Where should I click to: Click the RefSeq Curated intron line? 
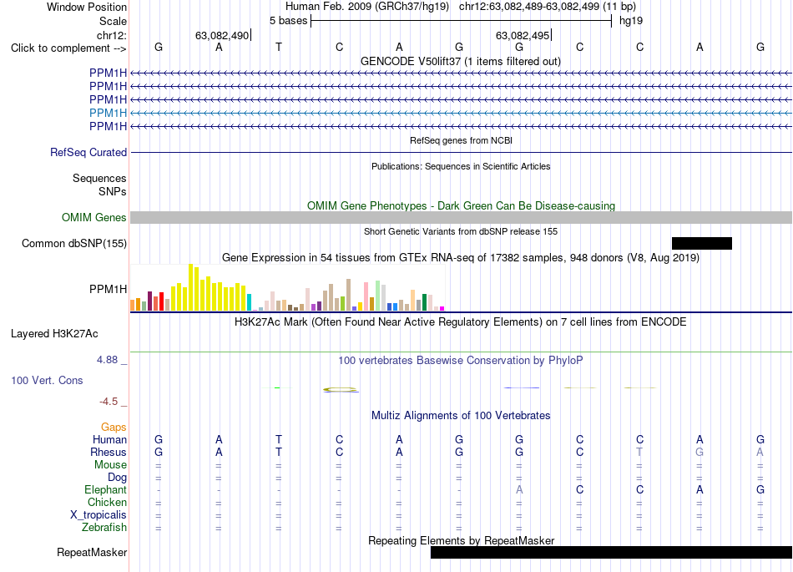tap(461, 152)
